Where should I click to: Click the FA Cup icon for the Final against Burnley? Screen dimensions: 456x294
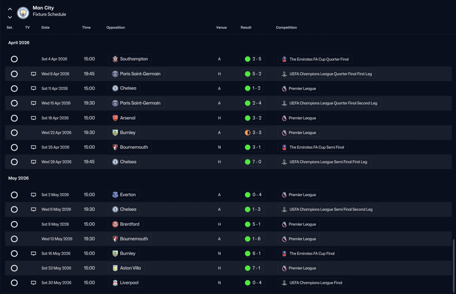tap(284, 254)
